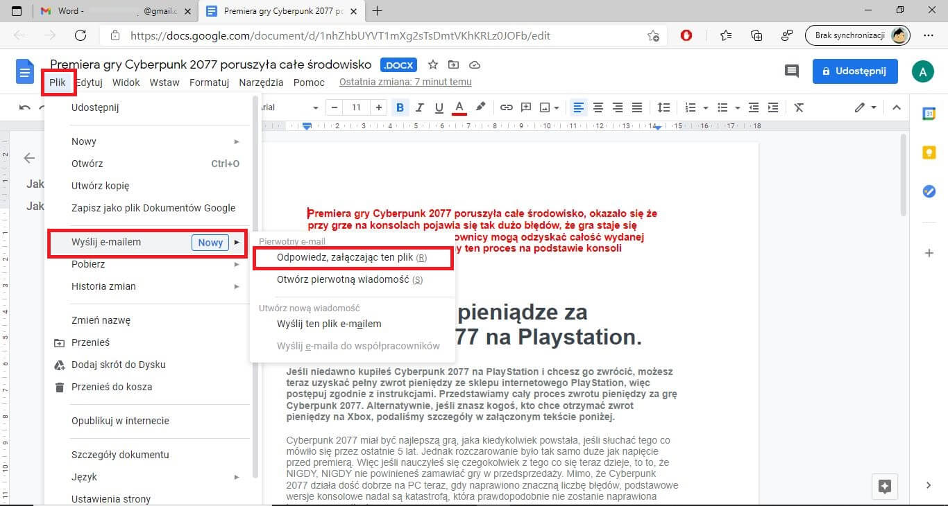Open Ostatnia zmiana: 7 minut temu link
948x506 pixels.
(x=405, y=82)
